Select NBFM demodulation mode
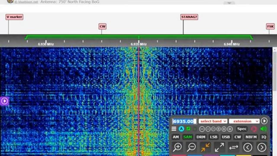 251,137
